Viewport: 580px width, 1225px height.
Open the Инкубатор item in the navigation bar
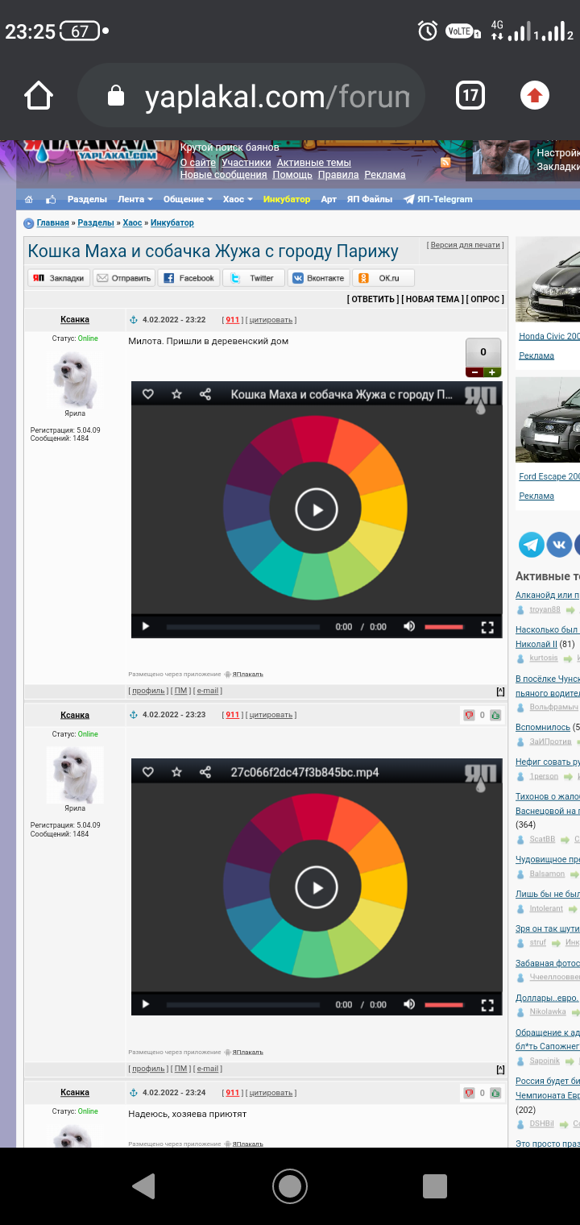(x=286, y=200)
